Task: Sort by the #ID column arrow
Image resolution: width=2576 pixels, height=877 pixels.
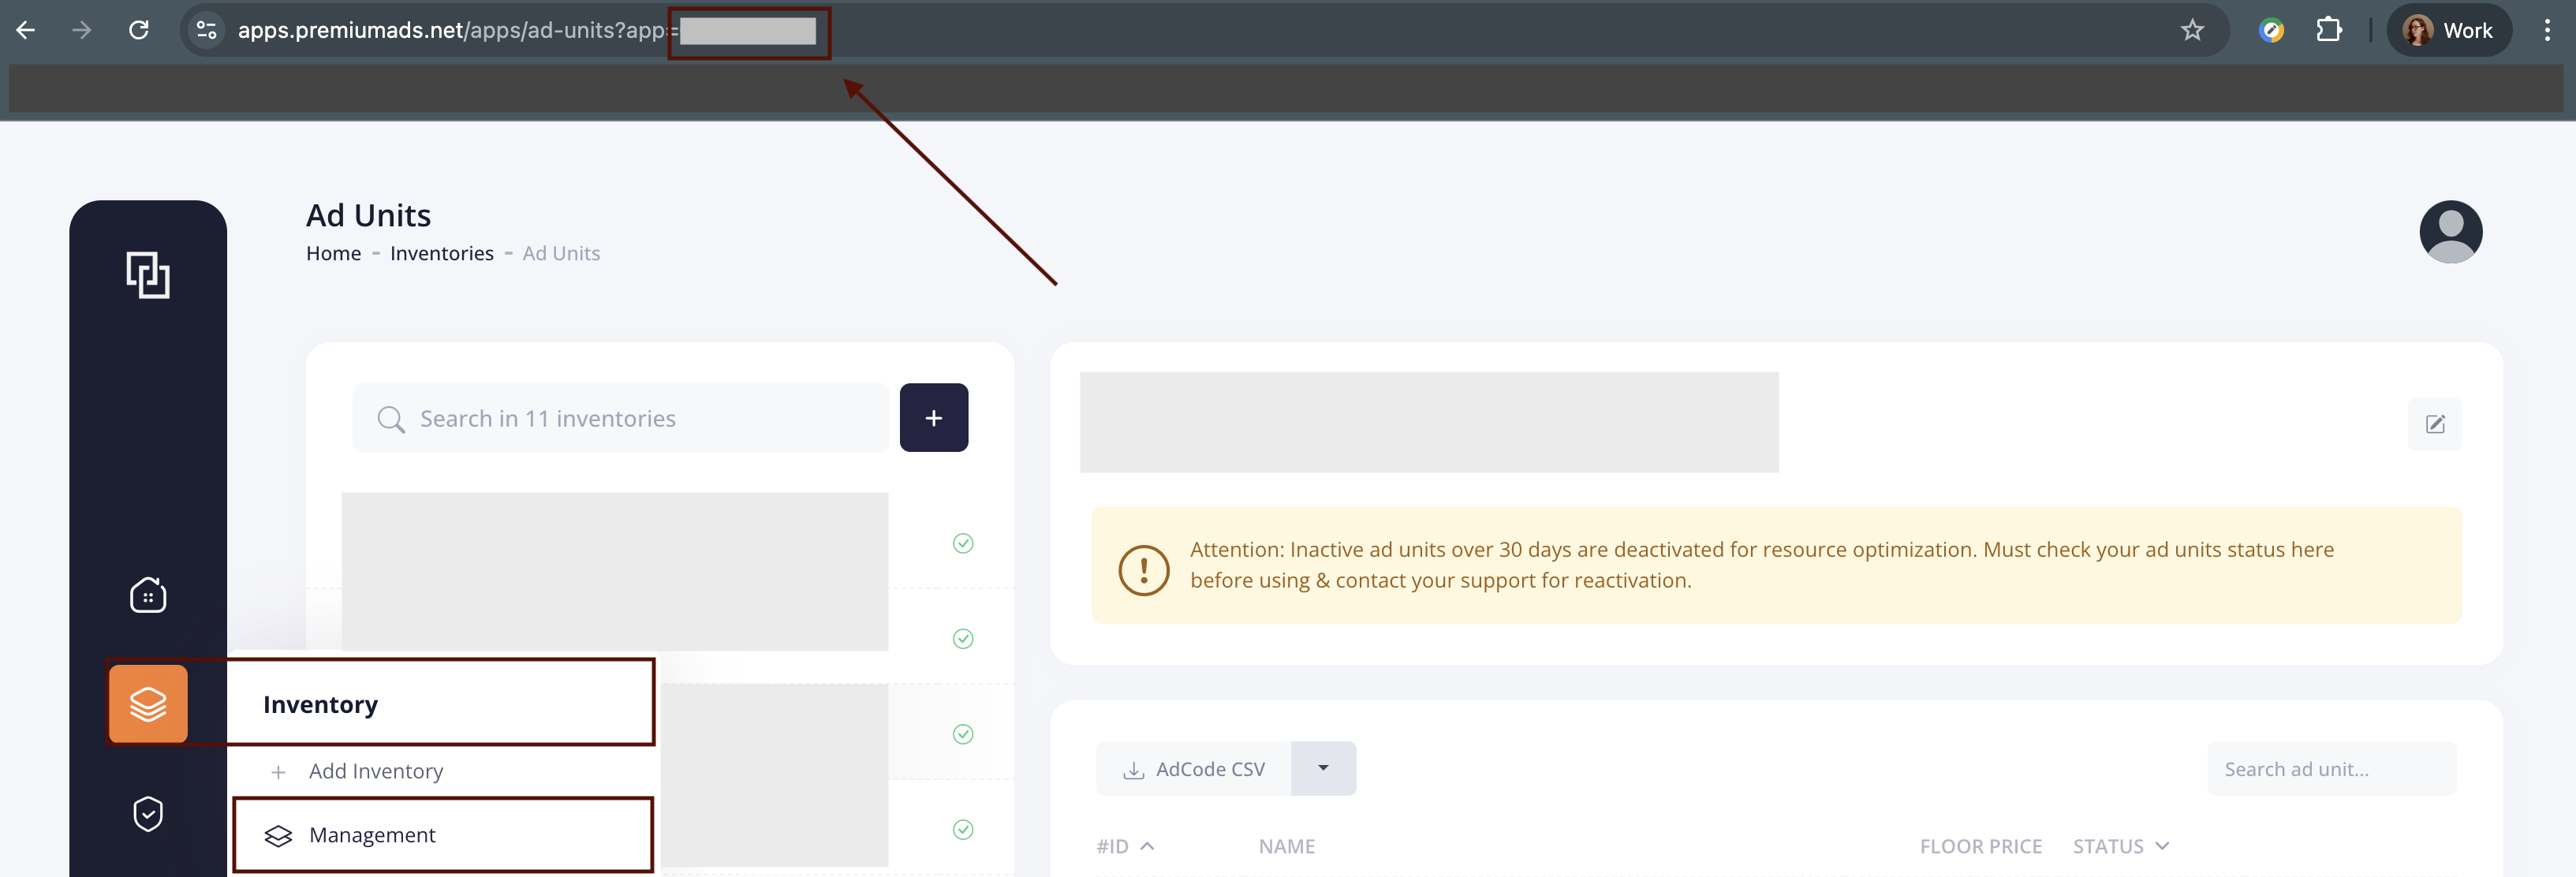Action: [1146, 846]
